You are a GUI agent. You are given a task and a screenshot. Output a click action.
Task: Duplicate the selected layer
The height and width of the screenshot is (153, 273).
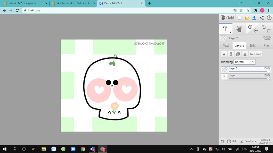(x=238, y=54)
